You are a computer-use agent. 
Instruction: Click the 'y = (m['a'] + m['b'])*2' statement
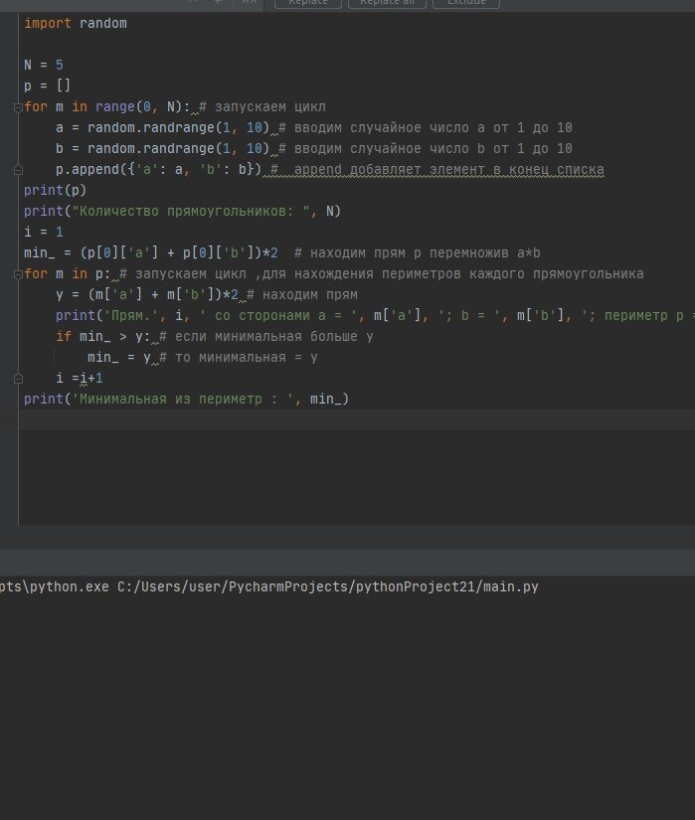147,295
